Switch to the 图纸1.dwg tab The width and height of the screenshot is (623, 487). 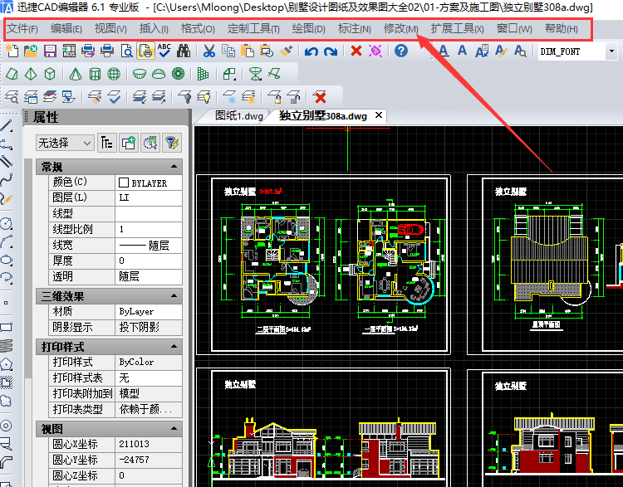[x=238, y=116]
